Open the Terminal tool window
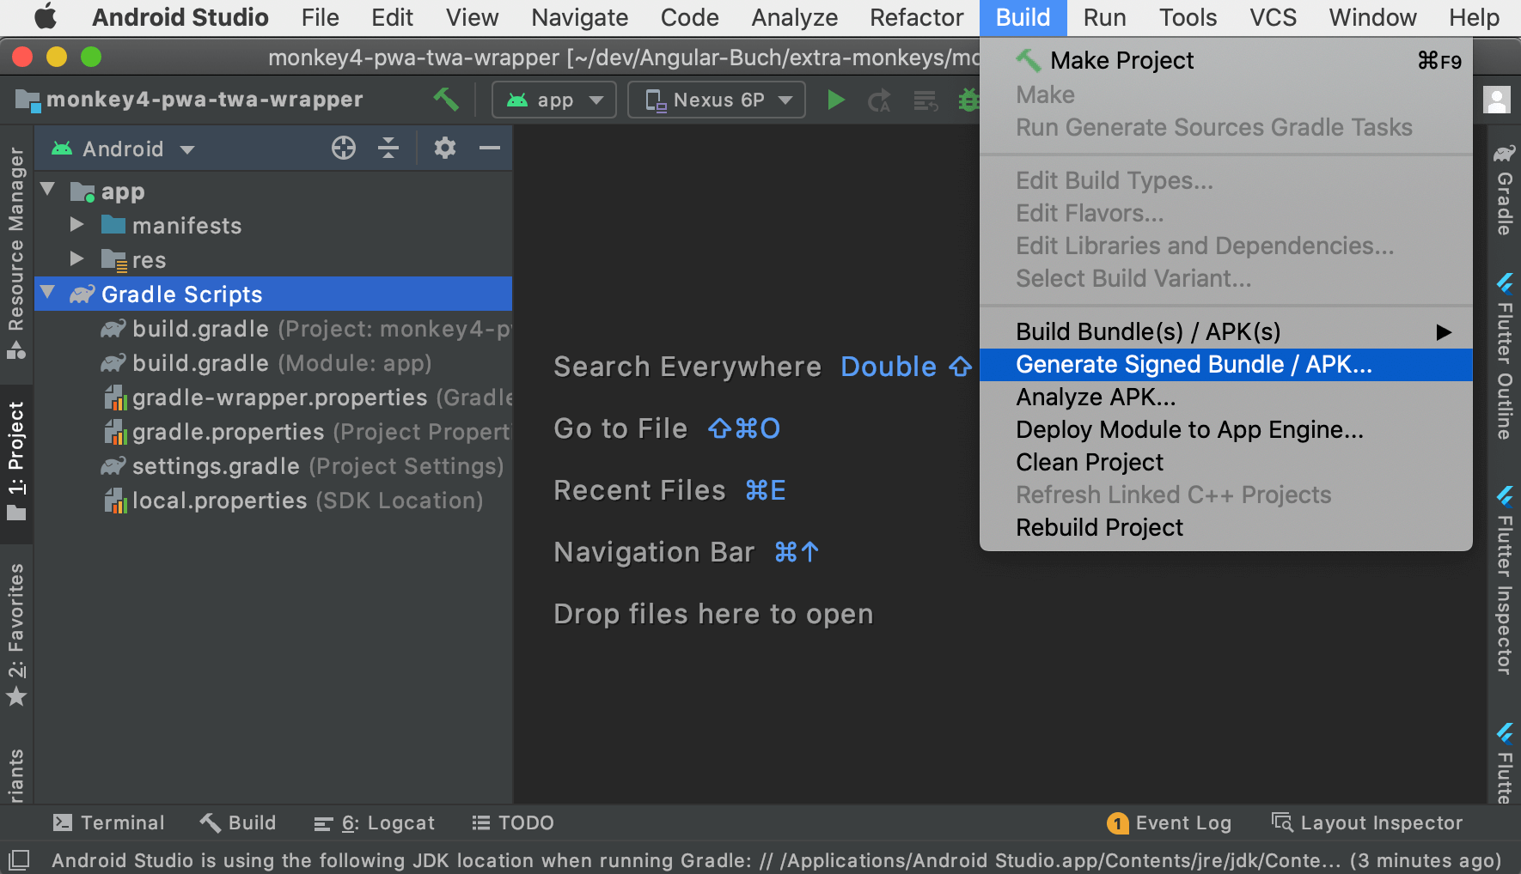 (108, 822)
